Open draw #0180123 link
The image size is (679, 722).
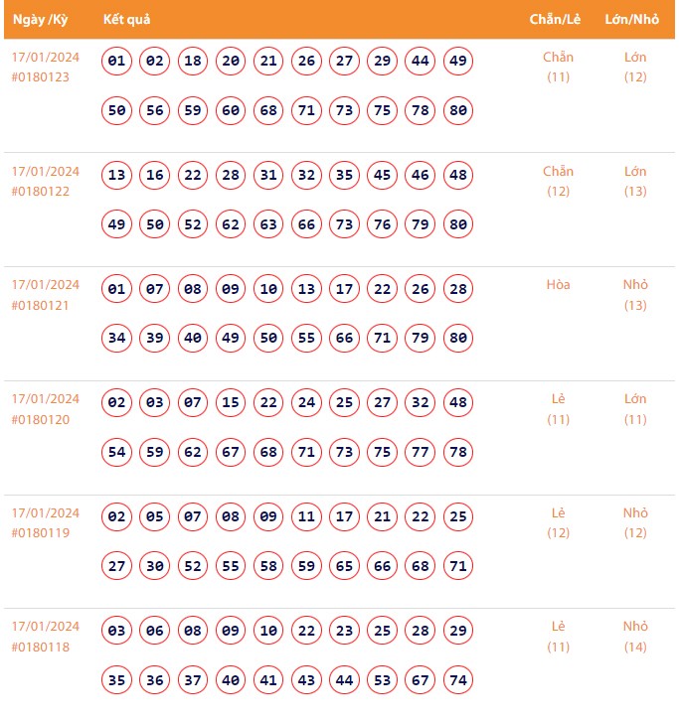click(41, 77)
